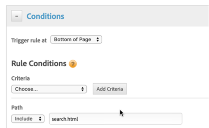Open the Criteria Choose... dropdown

[x=49, y=89]
